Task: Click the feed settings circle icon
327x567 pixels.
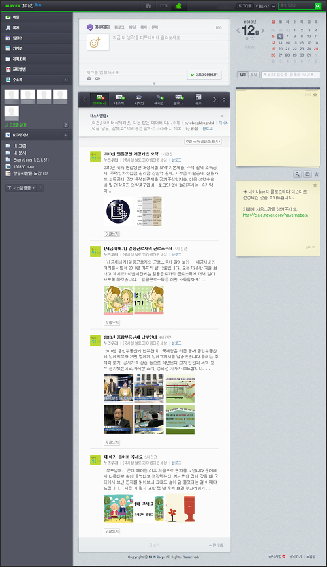Action: coord(224,99)
